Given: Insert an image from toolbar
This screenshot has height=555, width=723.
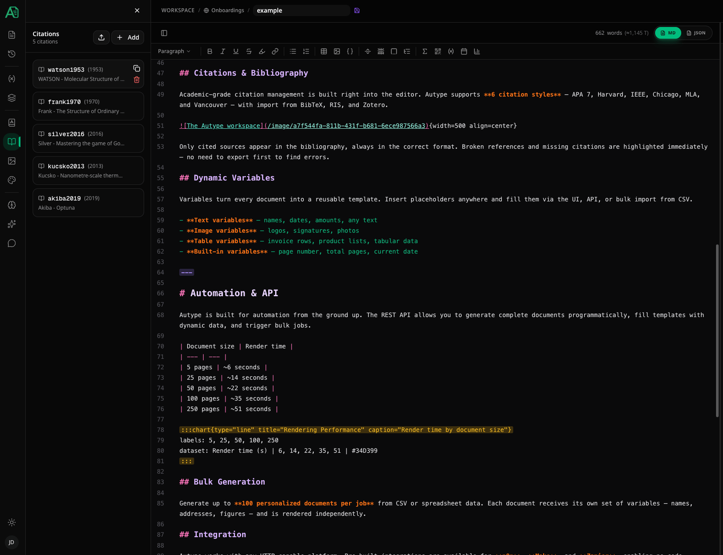Looking at the screenshot, I should coord(337,51).
